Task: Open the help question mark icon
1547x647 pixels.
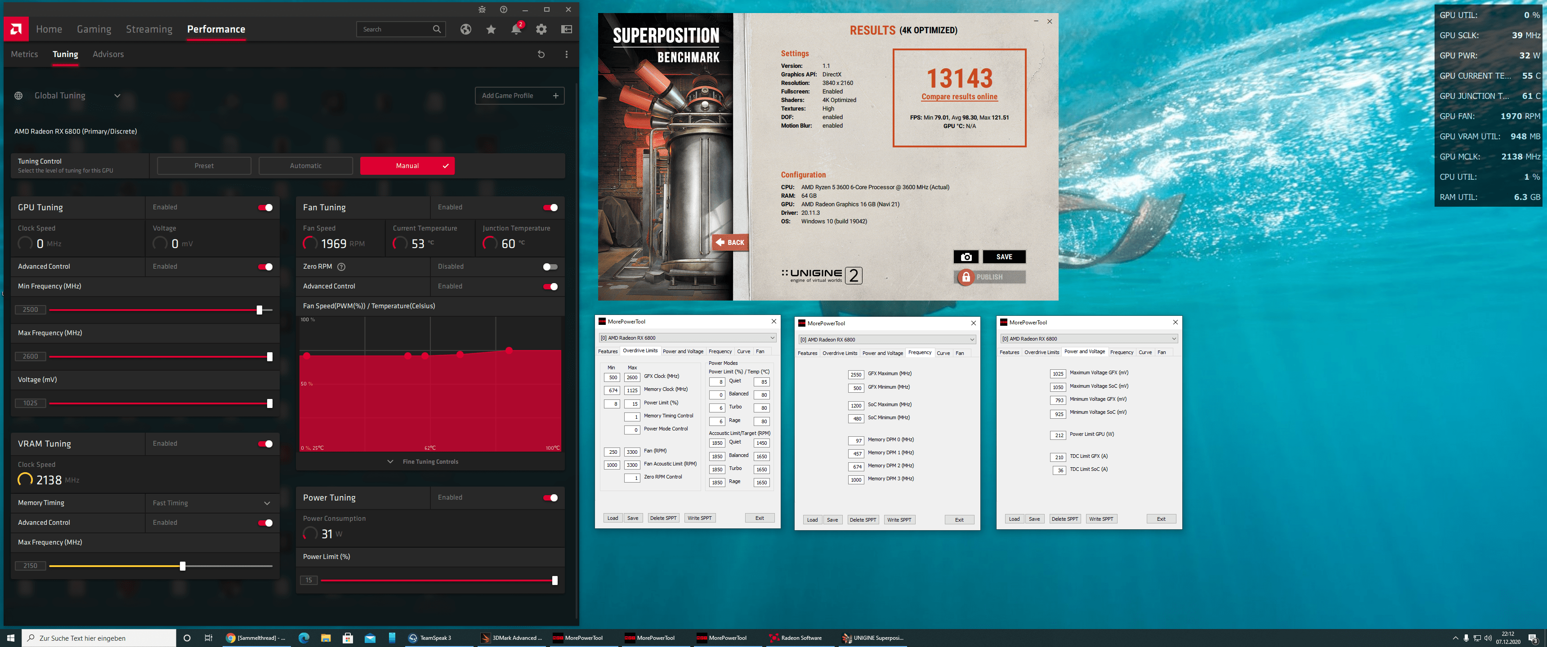Action: tap(503, 9)
